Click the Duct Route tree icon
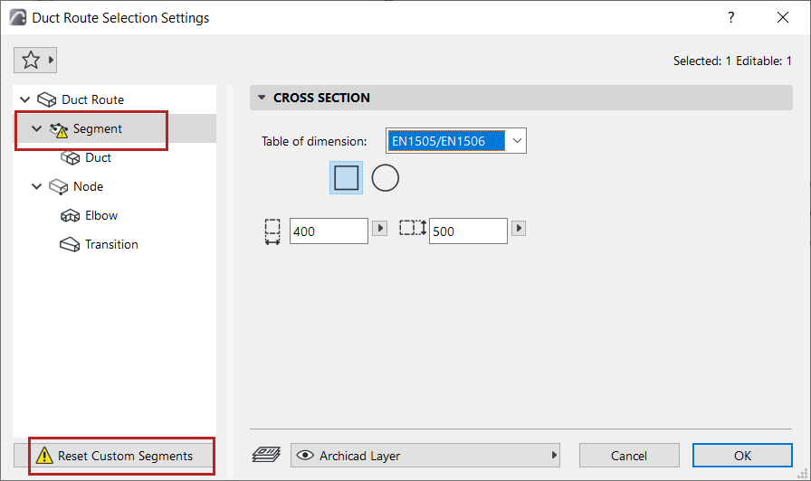811x481 pixels. coord(49,99)
